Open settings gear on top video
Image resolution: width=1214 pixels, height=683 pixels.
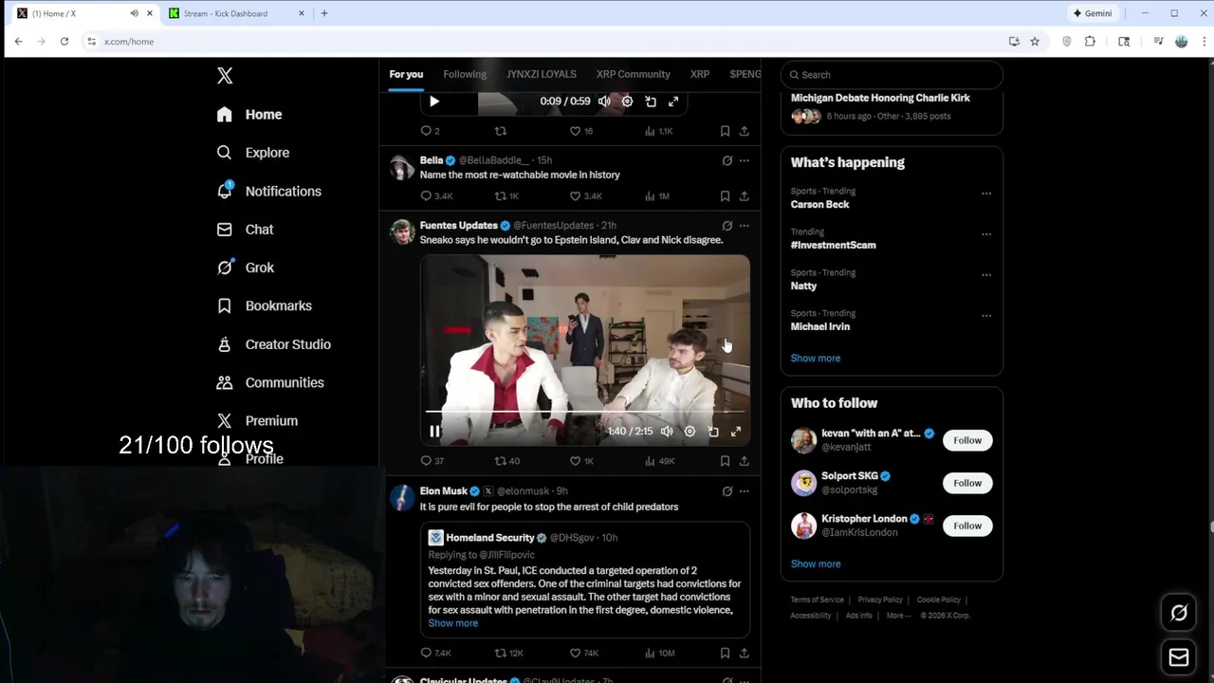(x=627, y=102)
